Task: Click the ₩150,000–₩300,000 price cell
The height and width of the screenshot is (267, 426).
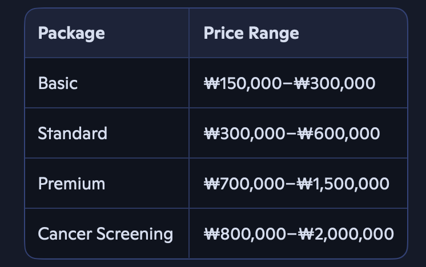Action: pos(298,83)
